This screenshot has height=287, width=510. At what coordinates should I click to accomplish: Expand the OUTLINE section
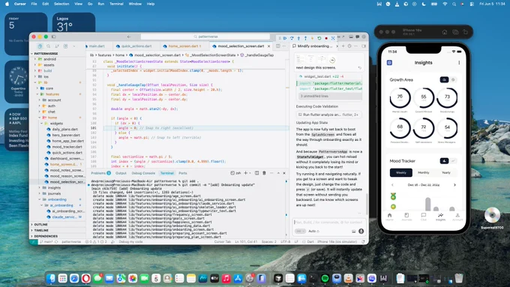[40, 225]
